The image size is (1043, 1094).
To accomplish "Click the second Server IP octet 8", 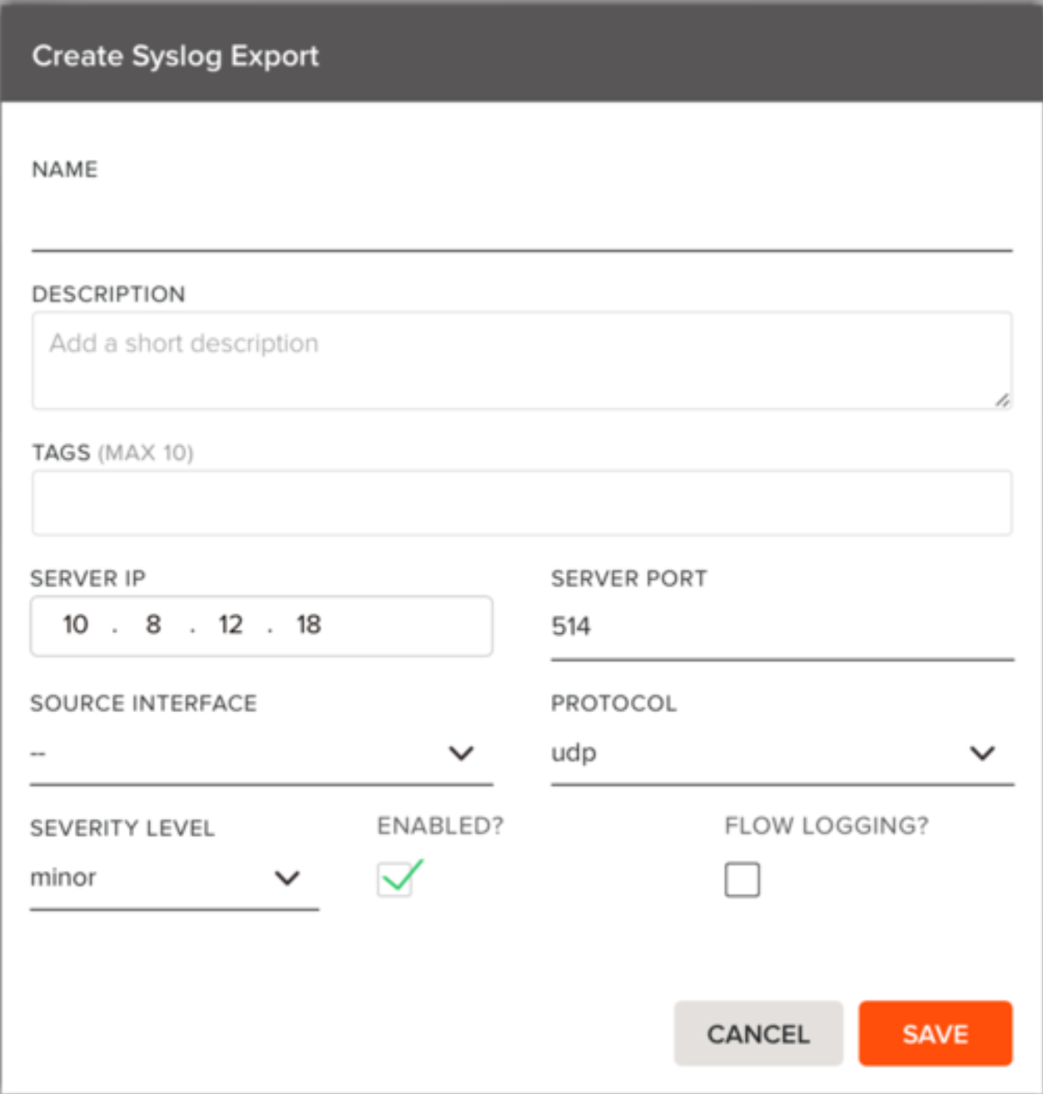I will 153,625.
